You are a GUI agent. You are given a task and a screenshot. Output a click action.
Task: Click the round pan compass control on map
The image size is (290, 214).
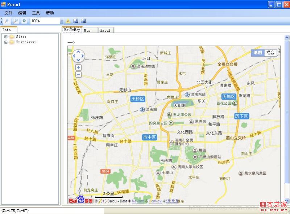coord(78,56)
